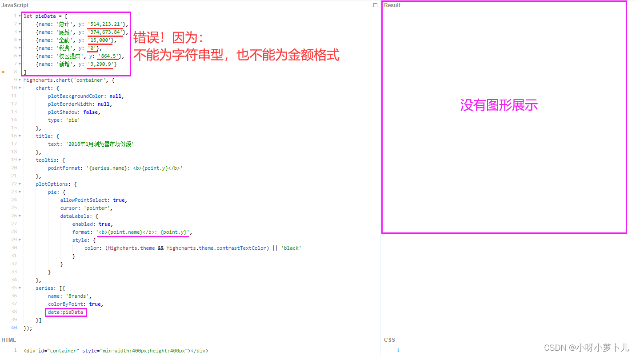The image size is (636, 356).
Task: Click line number 40 in the gutter
Action: click(14, 328)
